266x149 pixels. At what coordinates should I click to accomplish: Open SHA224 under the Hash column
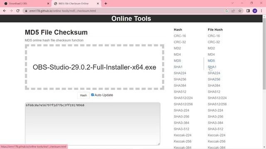(x=180, y=73)
